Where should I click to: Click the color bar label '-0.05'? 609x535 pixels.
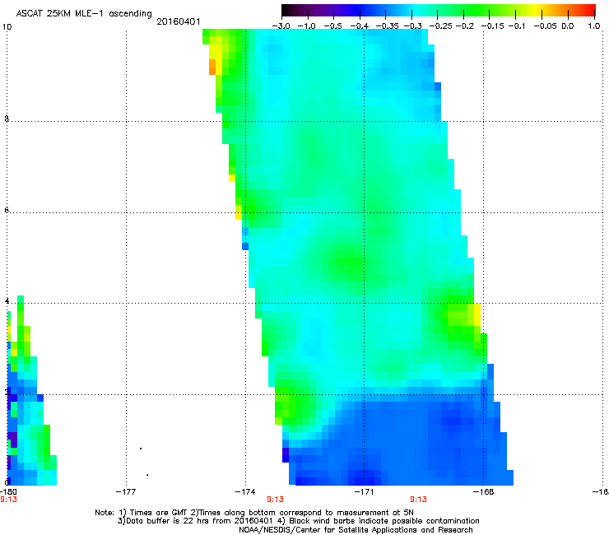click(x=546, y=26)
